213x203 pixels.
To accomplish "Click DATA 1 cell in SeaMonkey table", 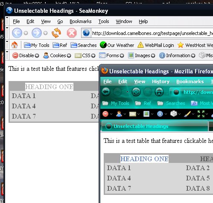I will (x=23, y=96).
